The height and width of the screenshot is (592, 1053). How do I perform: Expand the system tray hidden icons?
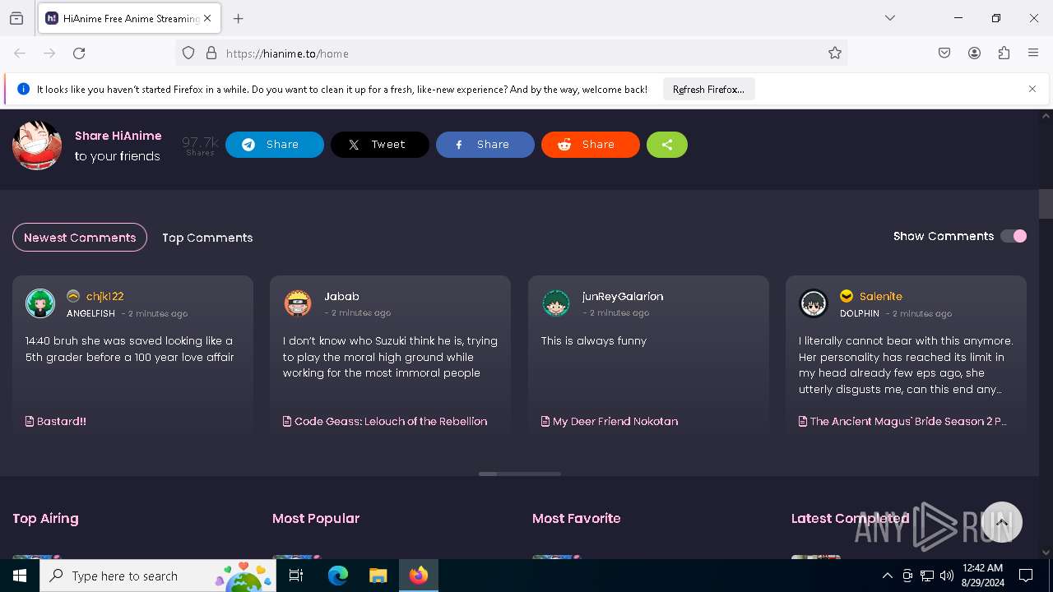[x=887, y=576]
